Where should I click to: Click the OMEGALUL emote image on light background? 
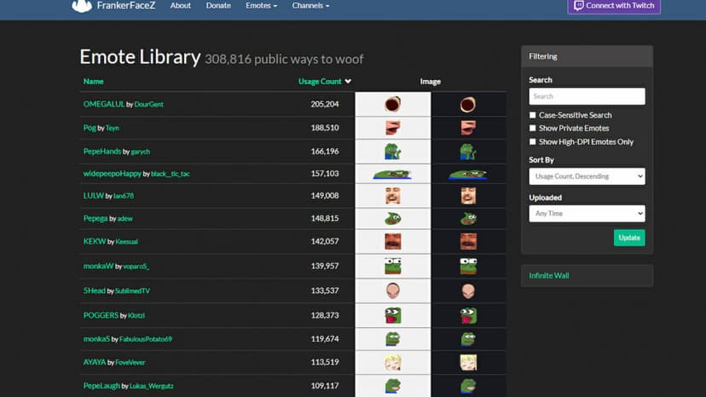[x=392, y=105]
